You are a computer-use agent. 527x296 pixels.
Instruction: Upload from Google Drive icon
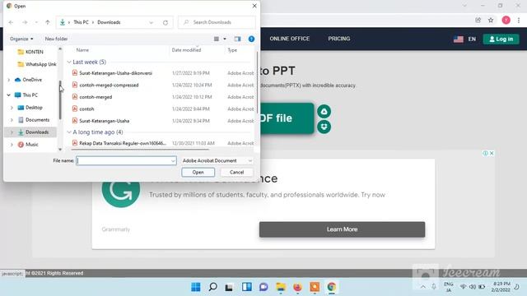324,112
